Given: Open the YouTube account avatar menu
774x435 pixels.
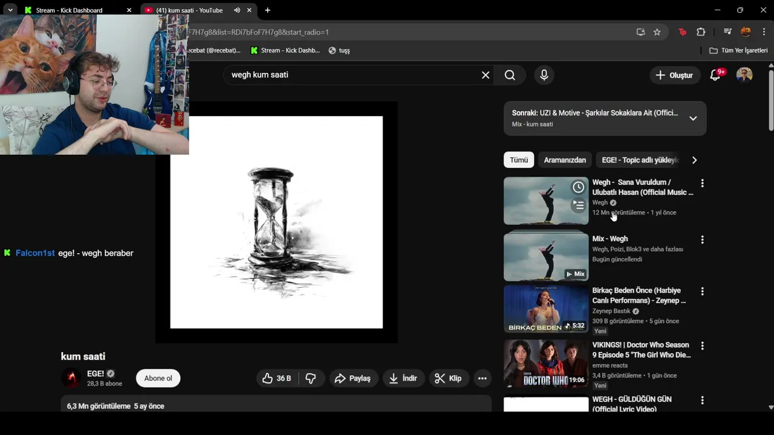Looking at the screenshot, I should pos(744,75).
